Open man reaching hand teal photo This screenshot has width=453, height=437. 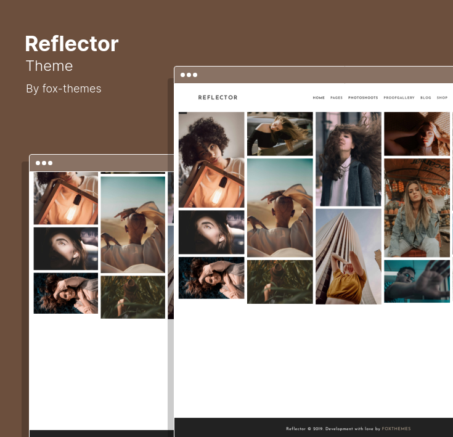click(x=417, y=281)
